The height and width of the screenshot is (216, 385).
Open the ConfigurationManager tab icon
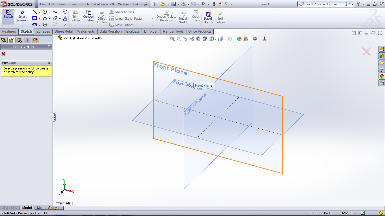(x=19, y=40)
